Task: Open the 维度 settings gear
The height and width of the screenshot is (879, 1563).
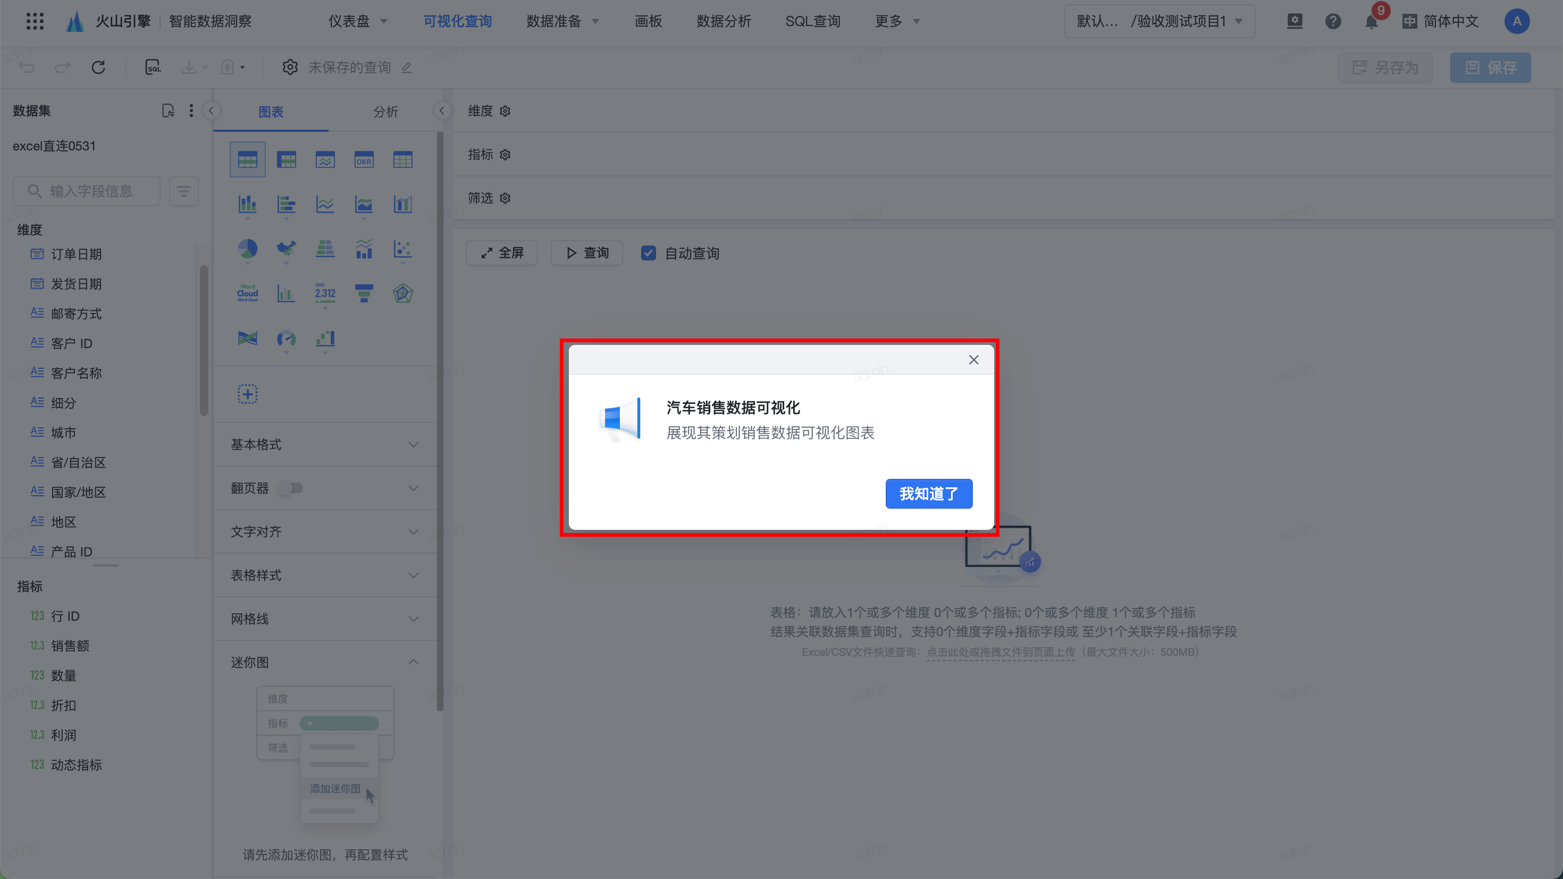Action: (505, 111)
